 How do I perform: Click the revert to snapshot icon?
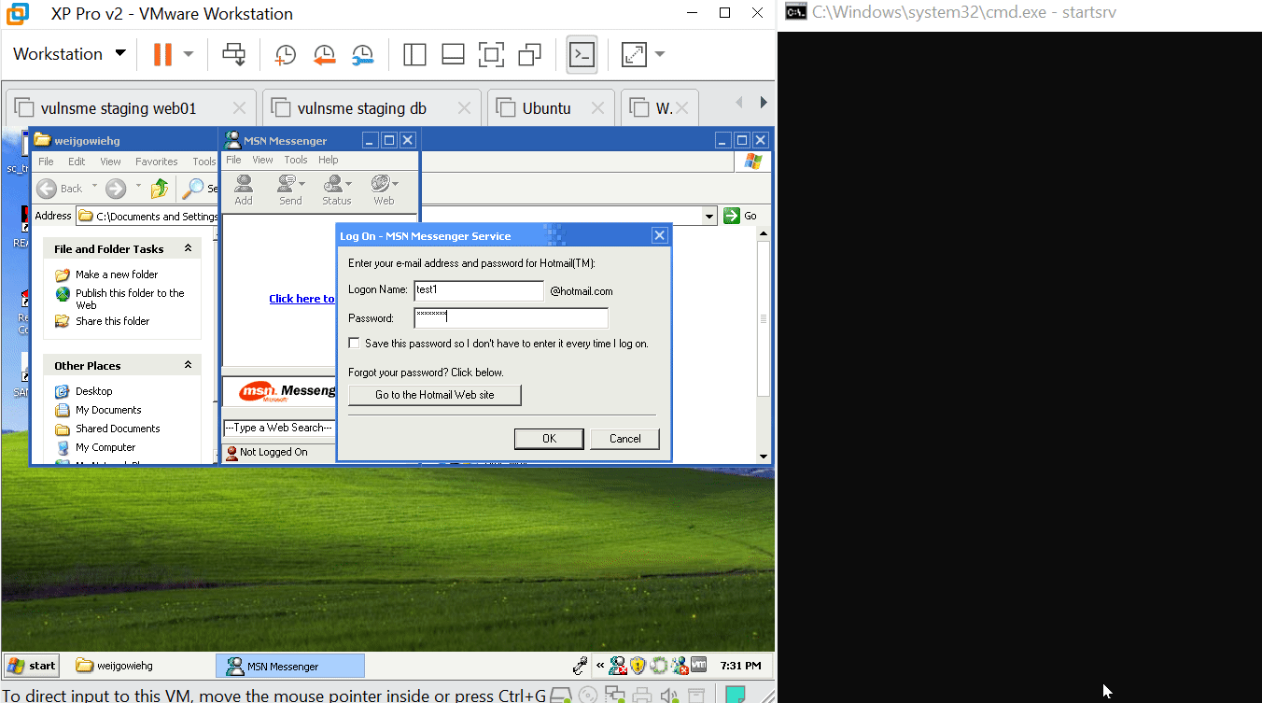tap(324, 54)
